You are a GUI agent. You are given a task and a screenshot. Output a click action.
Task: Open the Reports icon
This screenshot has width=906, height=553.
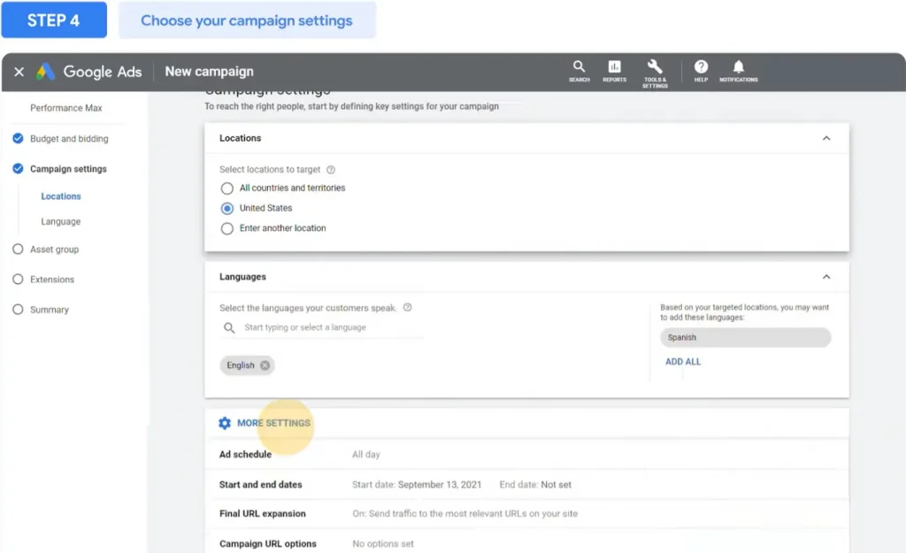tap(614, 70)
